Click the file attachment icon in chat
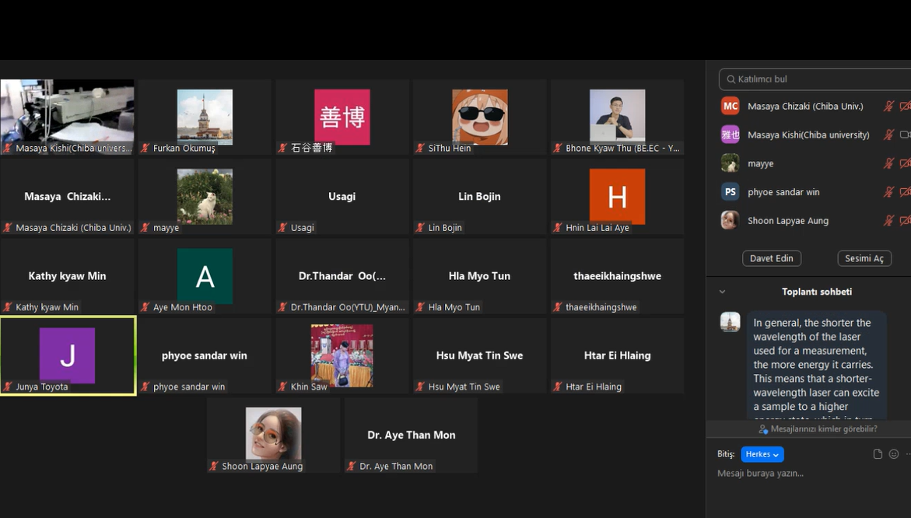The height and width of the screenshot is (518, 911). click(x=878, y=454)
